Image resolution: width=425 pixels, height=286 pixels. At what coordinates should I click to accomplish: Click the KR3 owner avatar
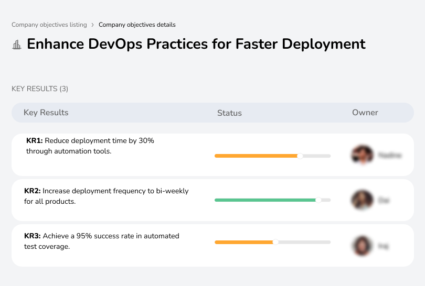point(362,246)
